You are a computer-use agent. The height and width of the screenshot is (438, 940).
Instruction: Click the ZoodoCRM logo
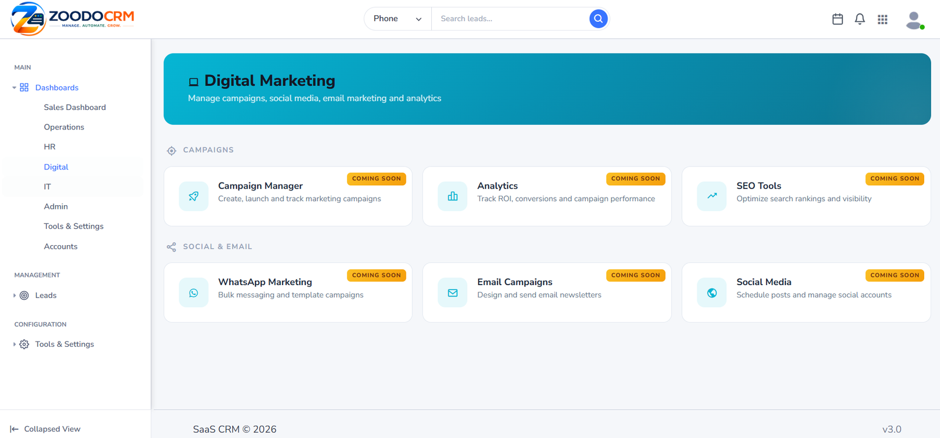[73, 19]
